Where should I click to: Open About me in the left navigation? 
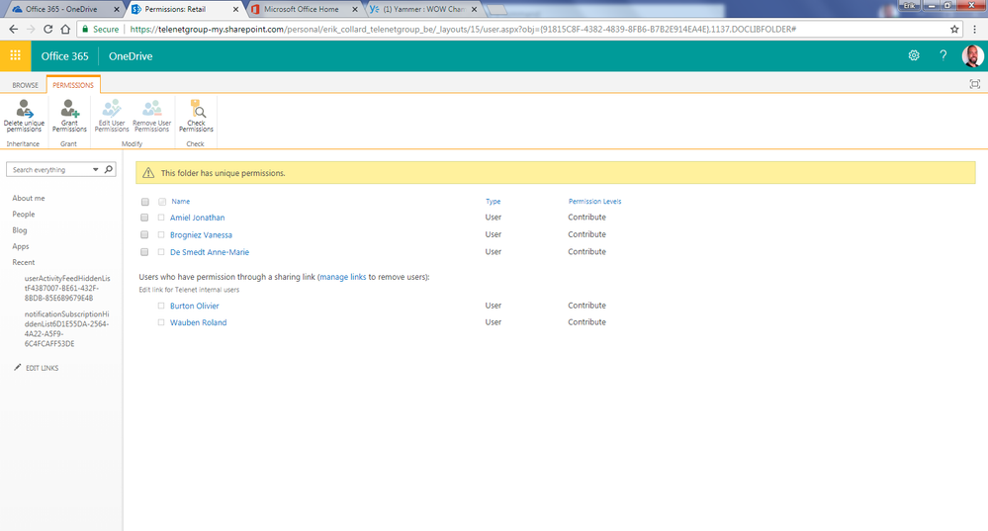point(29,198)
